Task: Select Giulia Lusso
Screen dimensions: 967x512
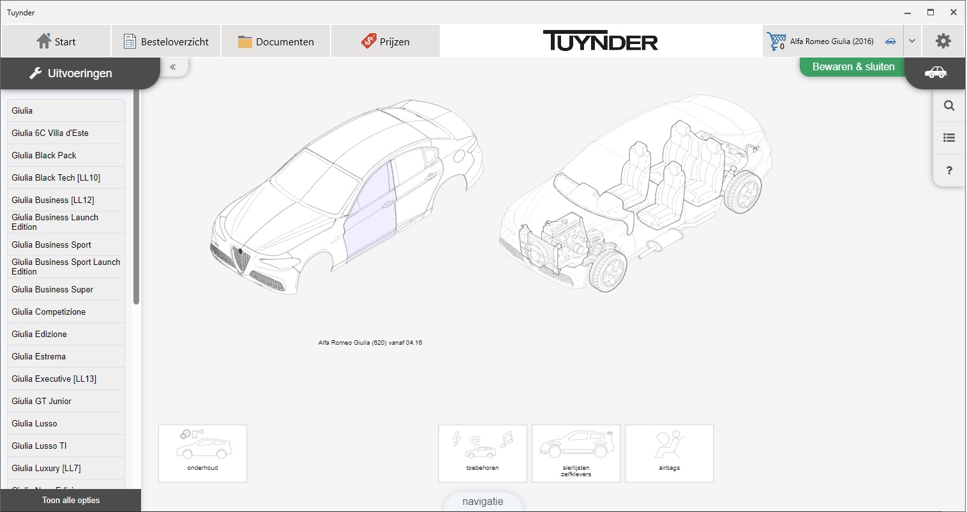Action: point(66,423)
